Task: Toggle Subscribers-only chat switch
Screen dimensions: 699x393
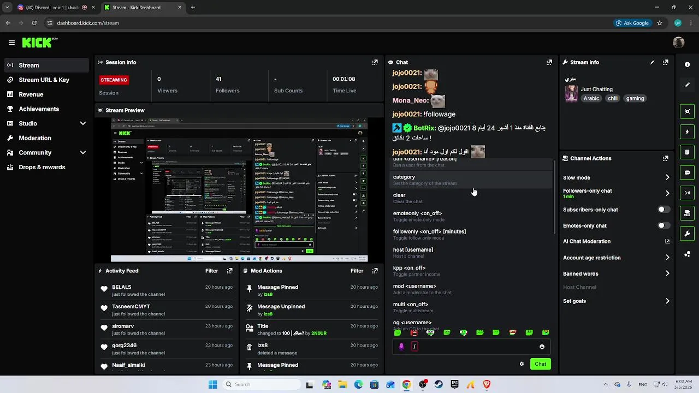Action: (664, 210)
